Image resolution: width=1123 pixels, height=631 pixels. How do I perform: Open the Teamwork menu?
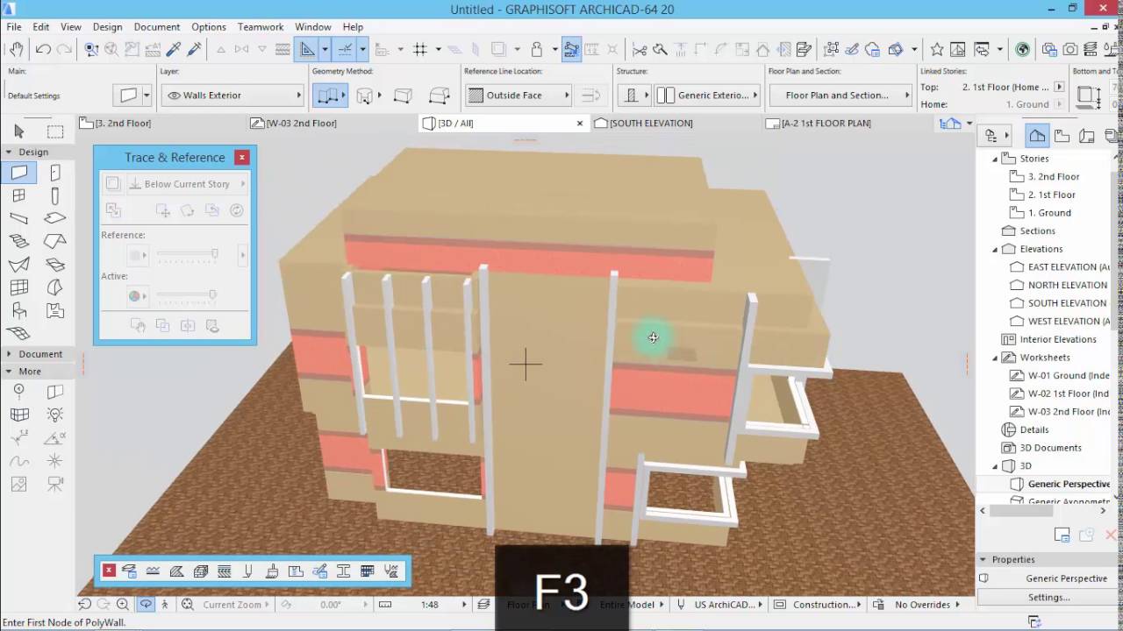[x=261, y=27]
